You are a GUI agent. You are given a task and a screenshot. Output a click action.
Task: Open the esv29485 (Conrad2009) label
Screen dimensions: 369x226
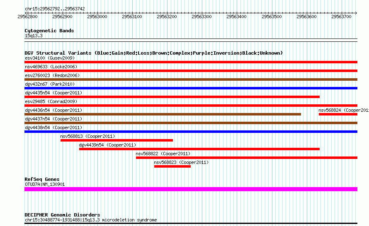click(x=51, y=101)
